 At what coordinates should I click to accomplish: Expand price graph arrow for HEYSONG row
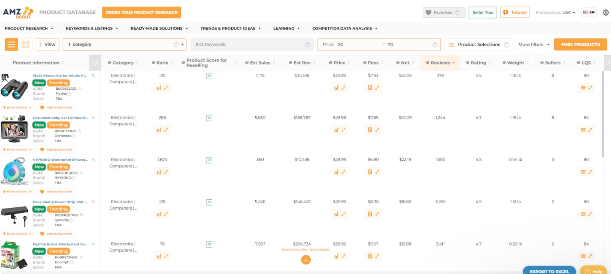point(343,172)
